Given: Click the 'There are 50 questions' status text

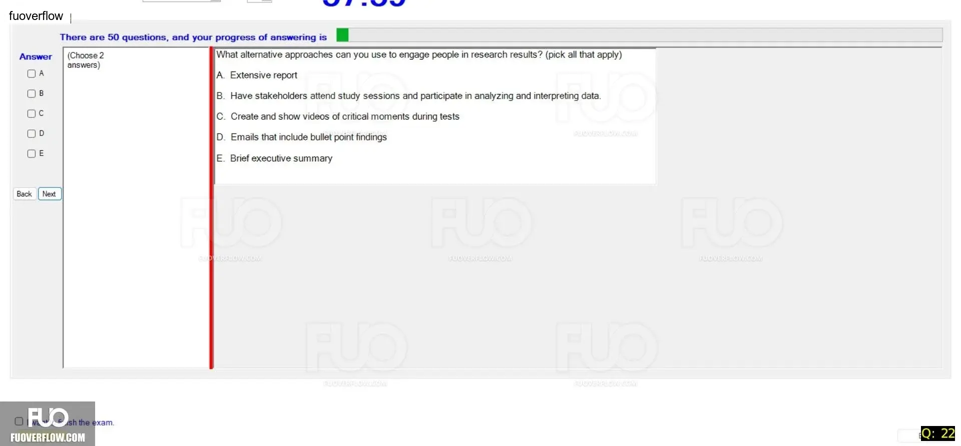Looking at the screenshot, I should click(x=193, y=37).
